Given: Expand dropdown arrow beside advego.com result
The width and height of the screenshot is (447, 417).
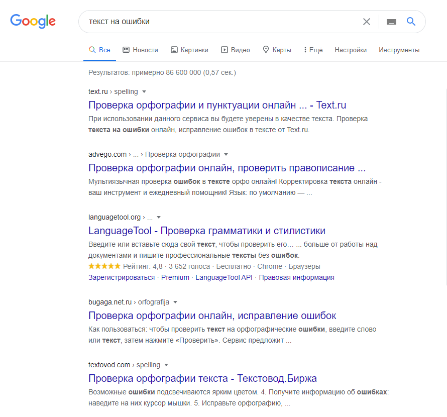Looking at the screenshot, I should click(x=226, y=154).
